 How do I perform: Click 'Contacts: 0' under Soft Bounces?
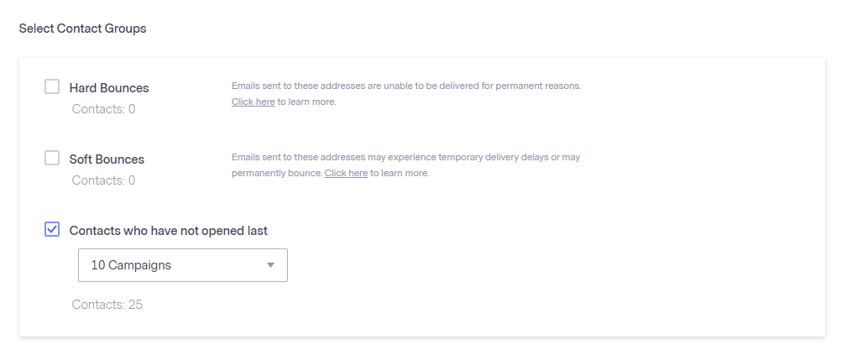coord(103,180)
